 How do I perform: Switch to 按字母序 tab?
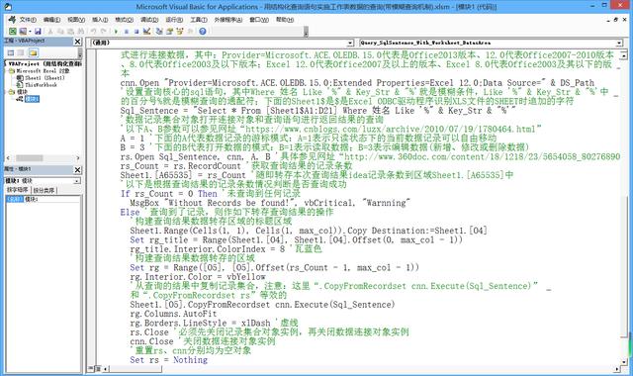pyautogui.click(x=18, y=190)
